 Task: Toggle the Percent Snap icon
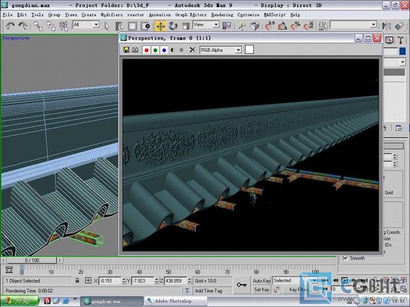[295, 26]
